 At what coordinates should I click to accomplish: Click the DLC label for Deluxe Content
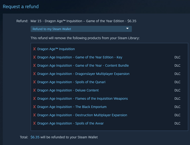click(x=177, y=90)
